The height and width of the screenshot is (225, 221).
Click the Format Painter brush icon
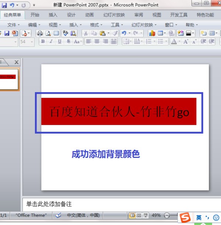coord(115,33)
